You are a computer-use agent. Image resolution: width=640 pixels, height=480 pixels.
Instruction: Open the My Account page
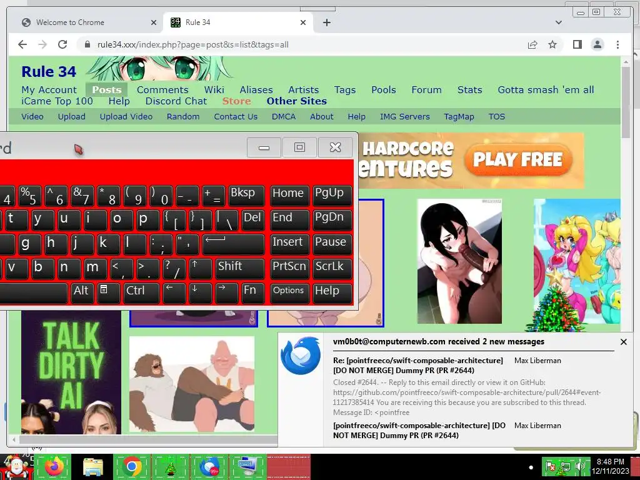pyautogui.click(x=49, y=90)
